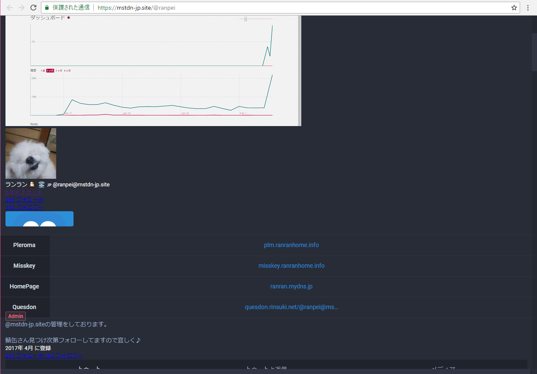Open the misskey.ranranhome.info link
Screen dimensions: 537x374
click(x=291, y=266)
